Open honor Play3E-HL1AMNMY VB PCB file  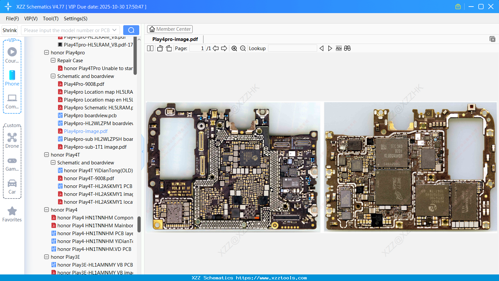(x=95, y=265)
